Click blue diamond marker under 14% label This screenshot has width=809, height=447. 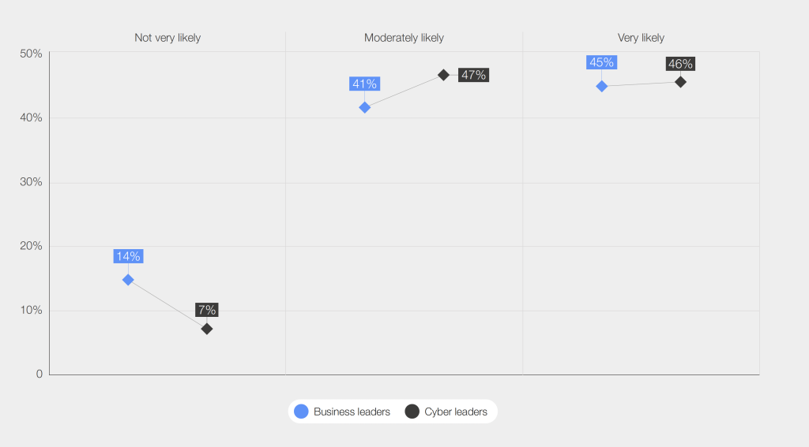coord(128,280)
